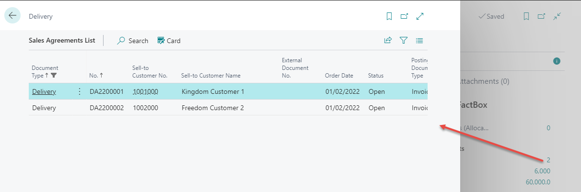581x192 pixels.
Task: Open customer number 1001000 link
Action: point(145,91)
